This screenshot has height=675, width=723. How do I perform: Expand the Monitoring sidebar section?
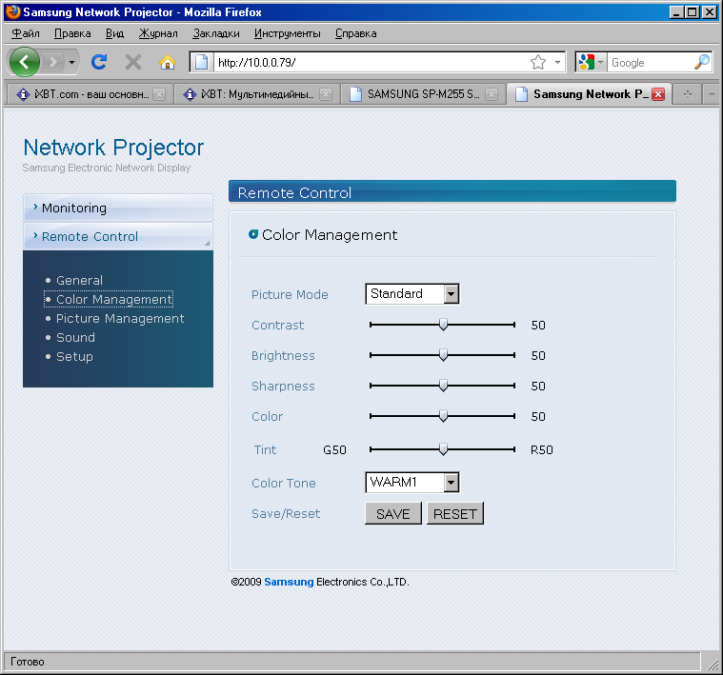118,208
